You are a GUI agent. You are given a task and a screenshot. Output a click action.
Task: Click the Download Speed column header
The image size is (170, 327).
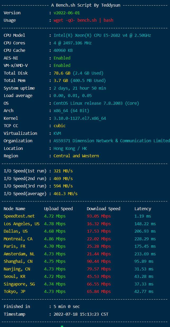tap(103, 209)
